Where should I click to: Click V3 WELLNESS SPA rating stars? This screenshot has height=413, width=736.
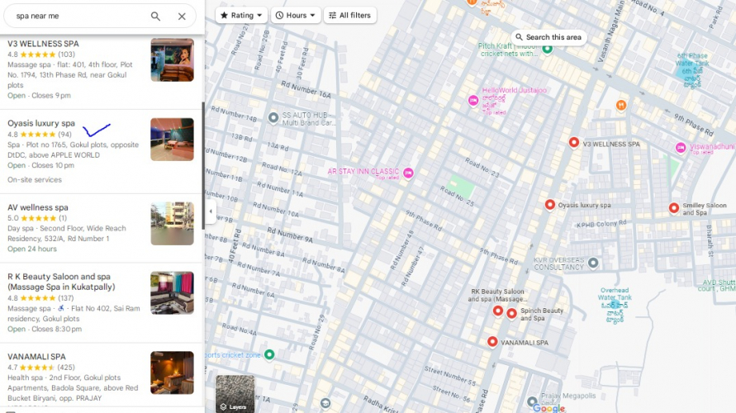(x=37, y=55)
